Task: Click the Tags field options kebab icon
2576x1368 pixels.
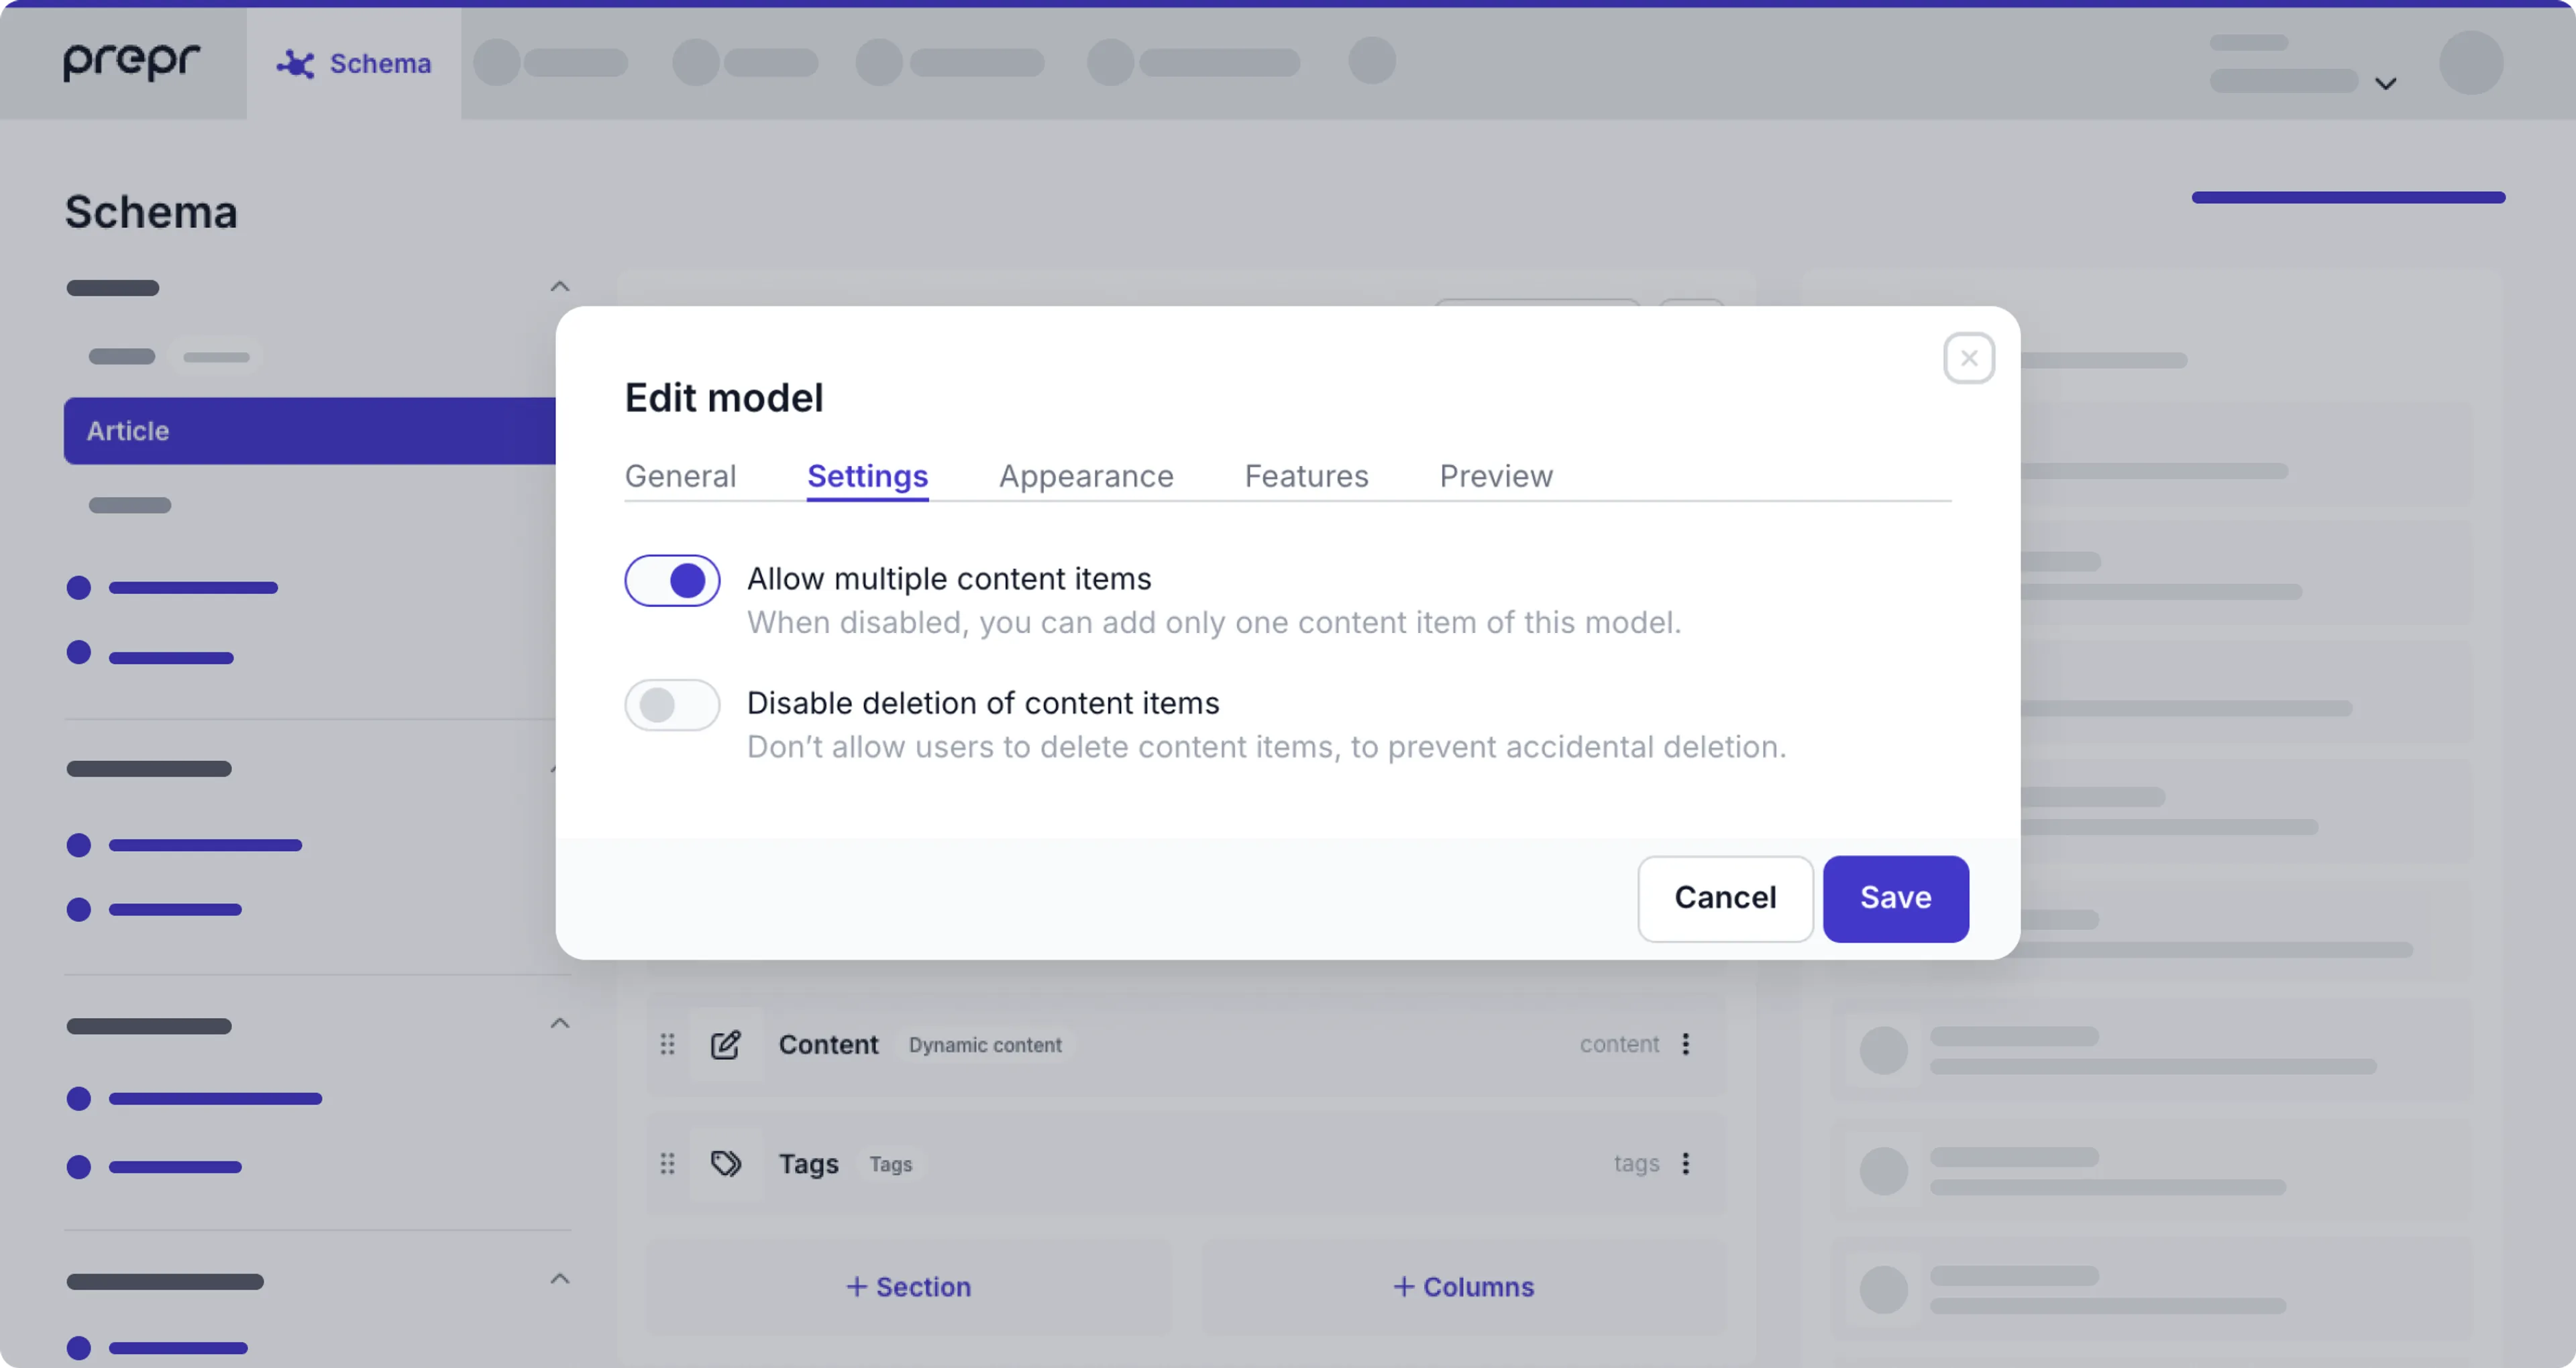Action: tap(1685, 1163)
